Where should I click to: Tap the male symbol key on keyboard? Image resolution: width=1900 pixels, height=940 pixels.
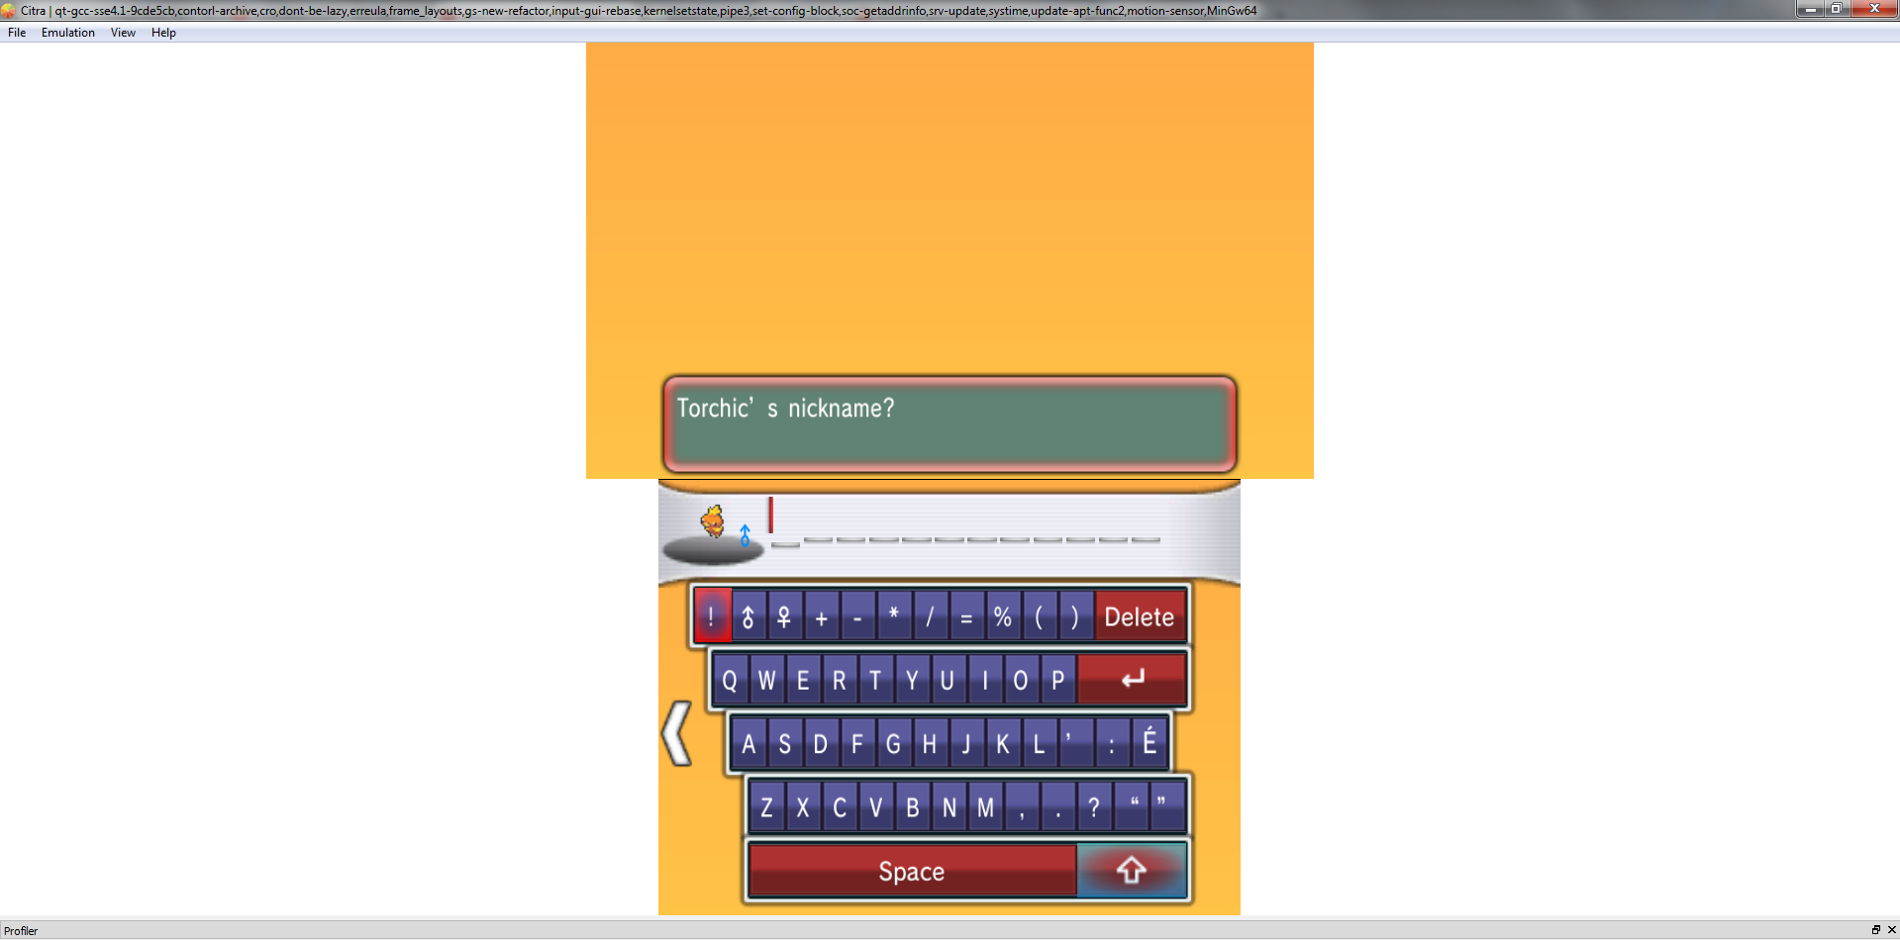coord(749,617)
